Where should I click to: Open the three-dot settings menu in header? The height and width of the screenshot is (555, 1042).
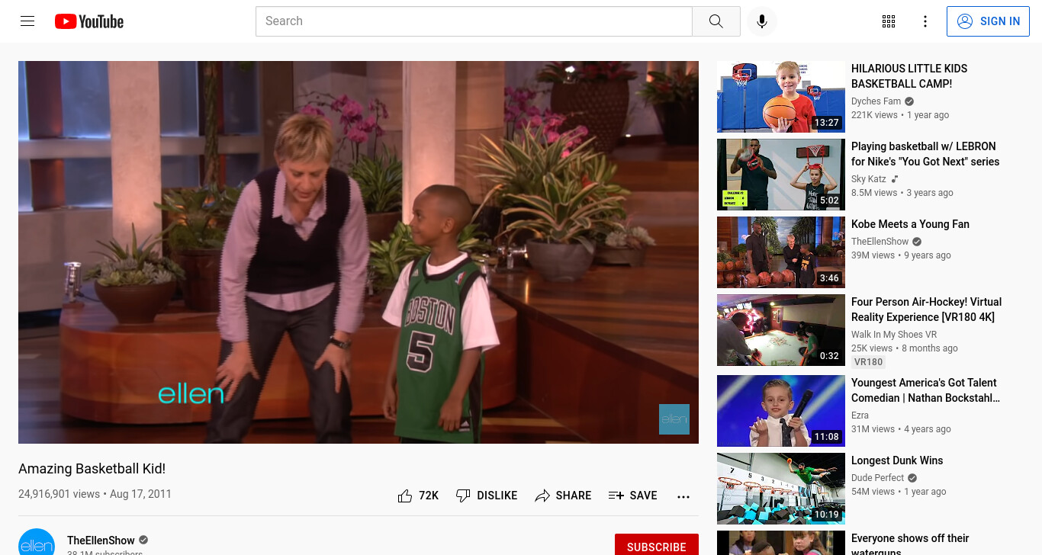(x=925, y=21)
